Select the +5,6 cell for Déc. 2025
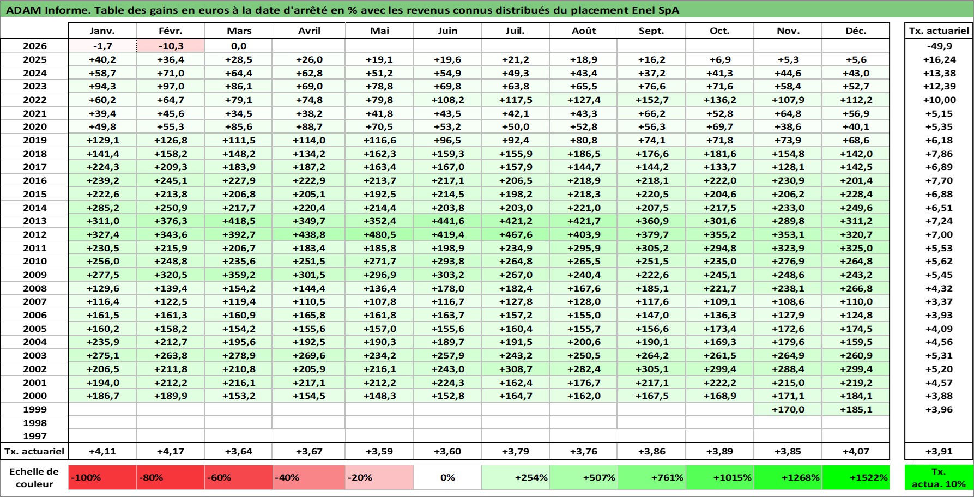This screenshot has width=974, height=497. (x=856, y=60)
